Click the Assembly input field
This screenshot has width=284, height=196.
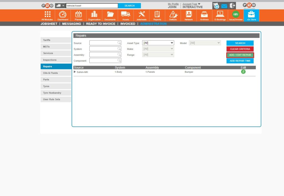coord(105,54)
